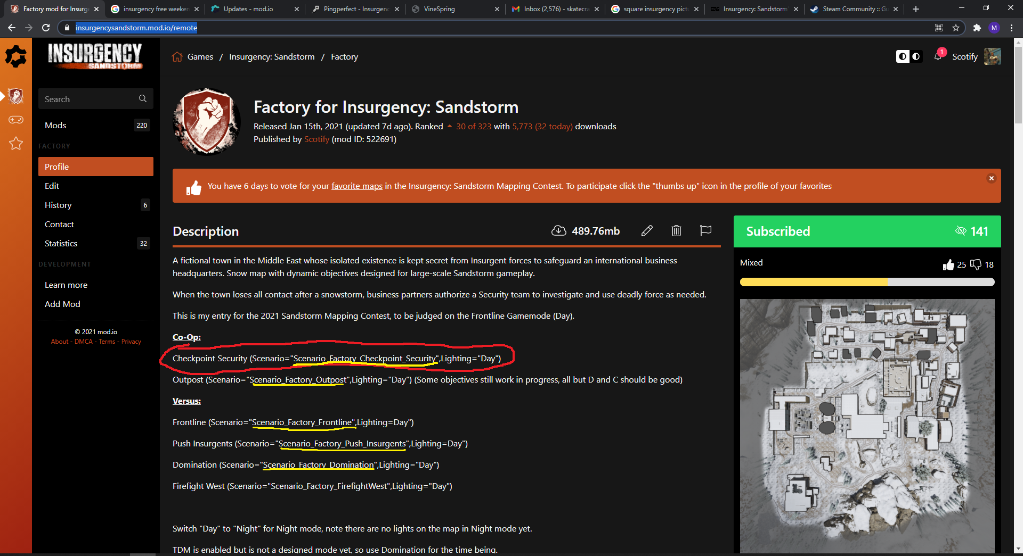Switch to the VineSpring browser tab
1023x556 pixels.
[456, 9]
